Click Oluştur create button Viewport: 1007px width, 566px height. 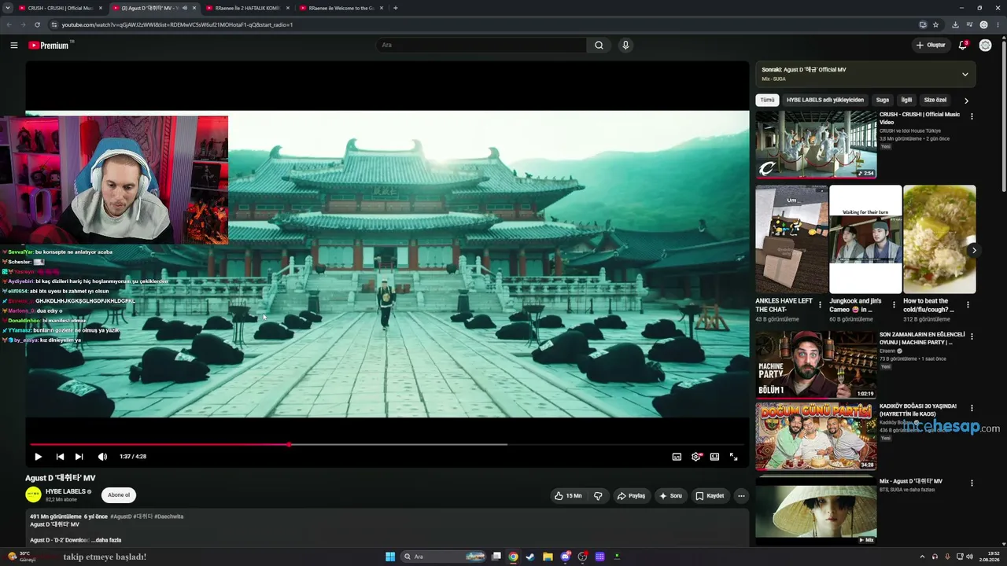[931, 46]
